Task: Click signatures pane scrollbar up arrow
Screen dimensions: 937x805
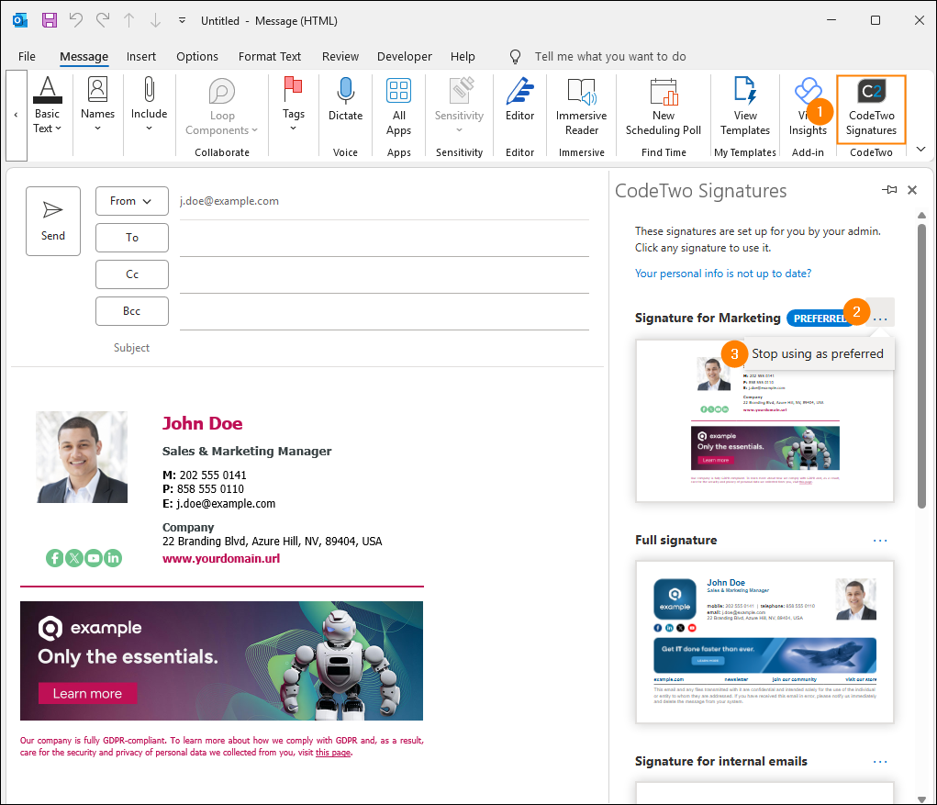Action: [x=922, y=215]
